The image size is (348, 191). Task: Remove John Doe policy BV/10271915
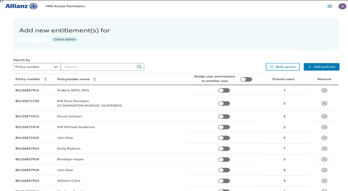[x=324, y=138]
